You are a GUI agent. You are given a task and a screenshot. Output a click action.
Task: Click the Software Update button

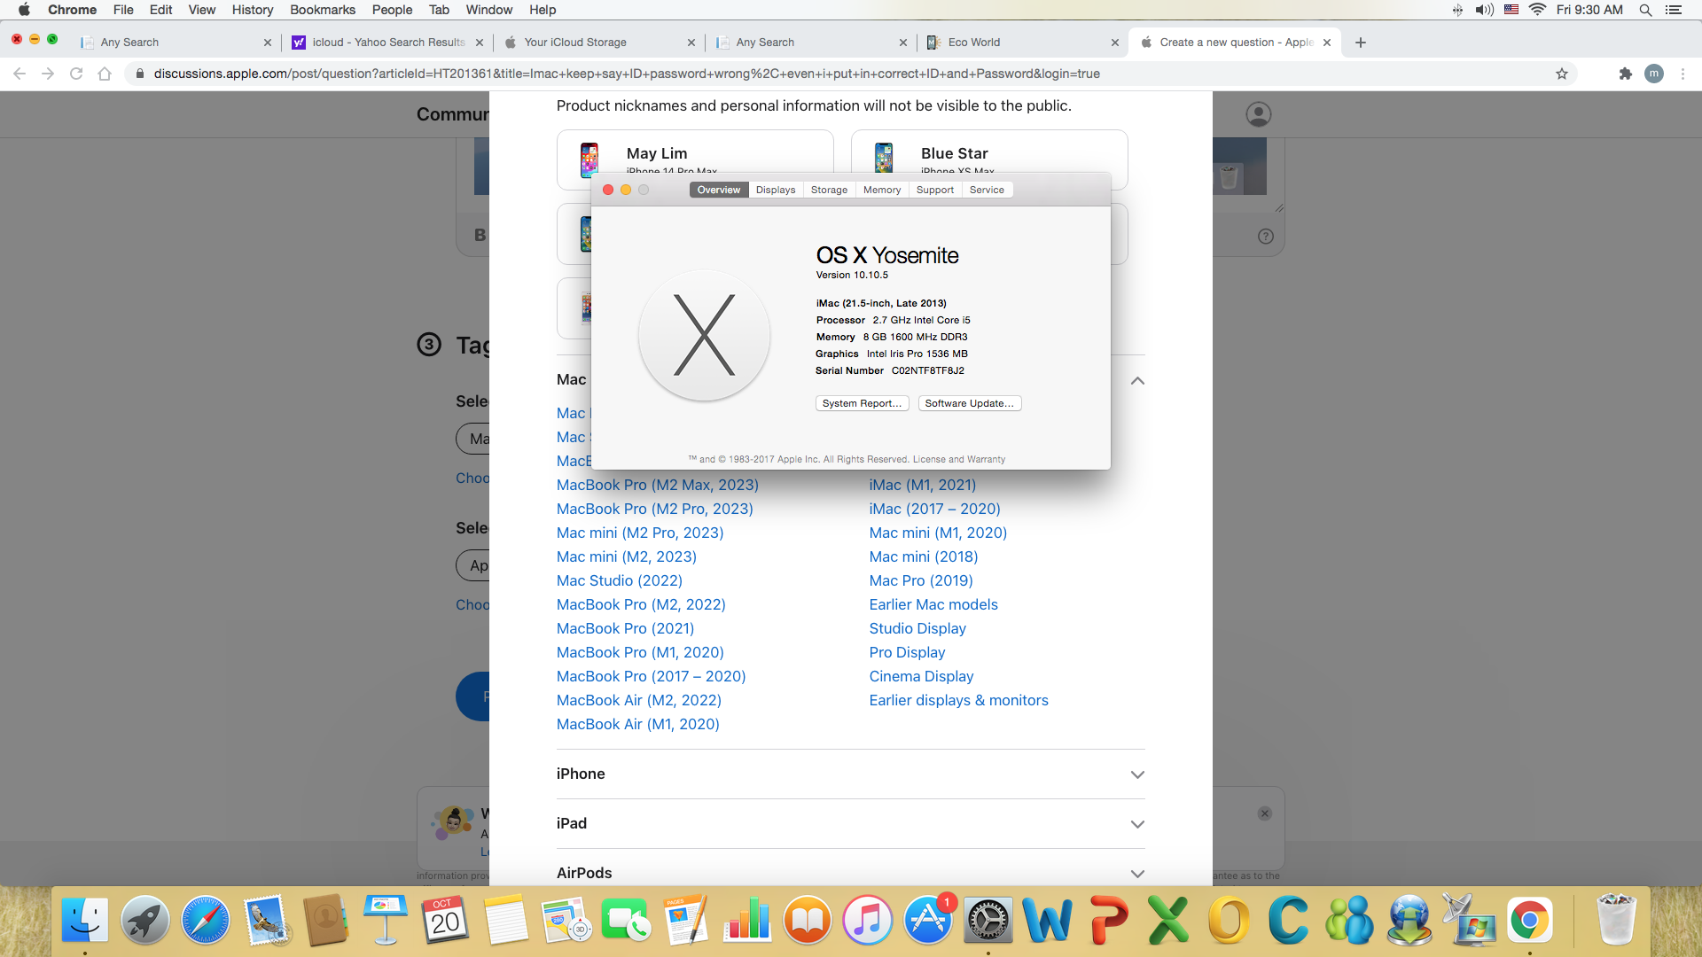[969, 403]
